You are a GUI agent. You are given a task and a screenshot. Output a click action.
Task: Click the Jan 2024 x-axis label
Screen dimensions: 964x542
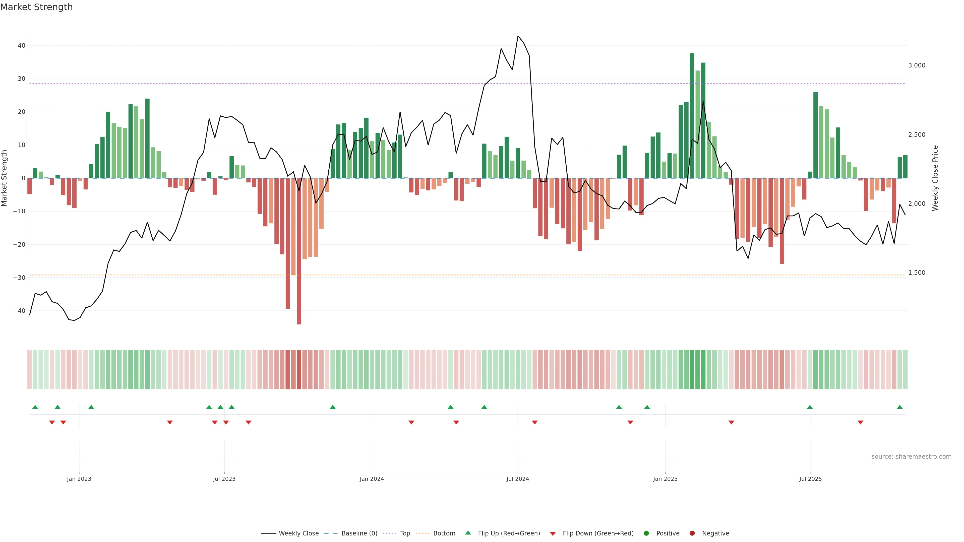(372, 479)
